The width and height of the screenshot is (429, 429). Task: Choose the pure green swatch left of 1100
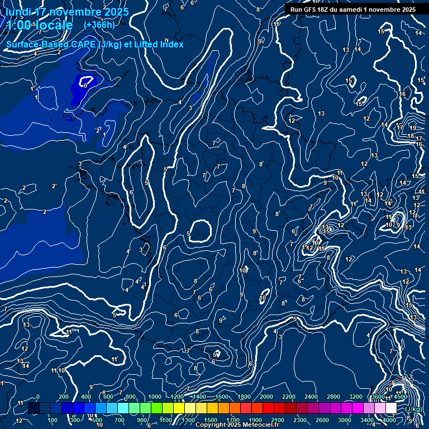pos(157,408)
